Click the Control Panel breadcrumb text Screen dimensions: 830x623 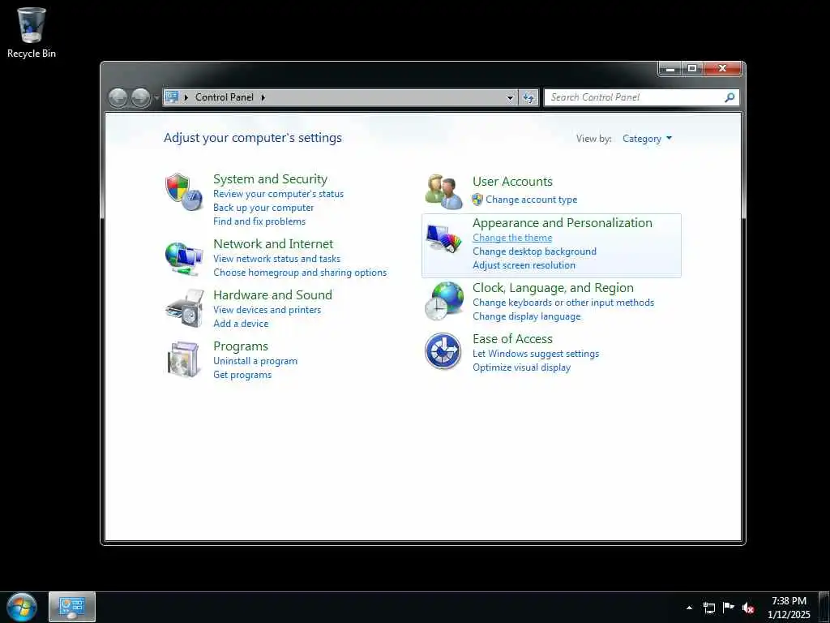[225, 97]
